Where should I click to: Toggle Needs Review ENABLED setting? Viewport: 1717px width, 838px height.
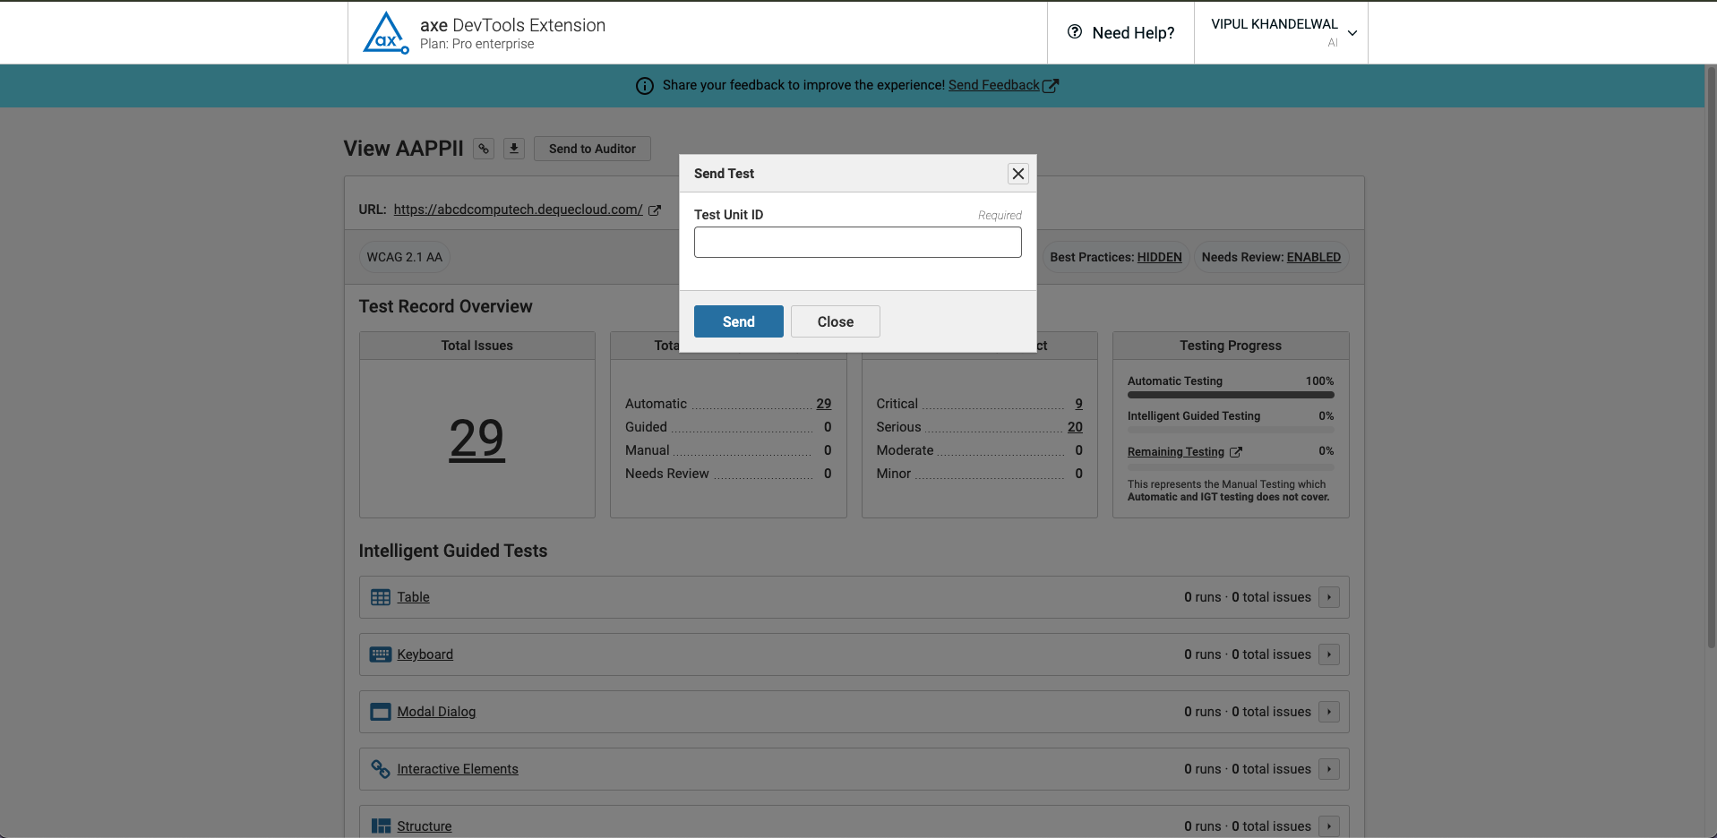point(1313,258)
